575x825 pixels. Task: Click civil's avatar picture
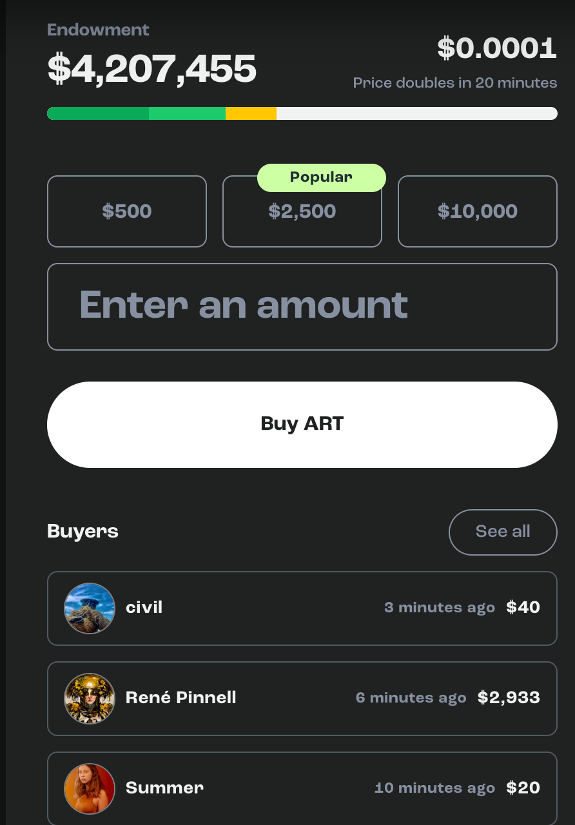tap(90, 608)
